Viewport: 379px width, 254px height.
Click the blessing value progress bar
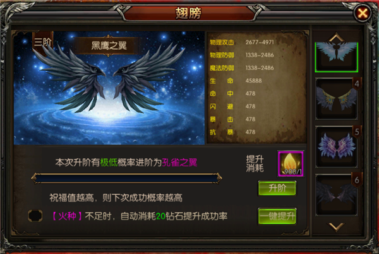126,178
